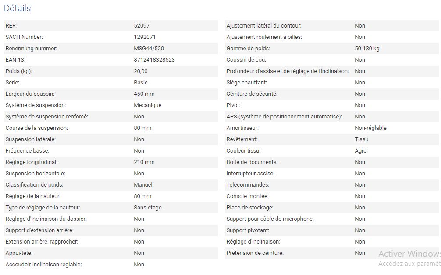Click the Ceinture de sécurité label

252,94
